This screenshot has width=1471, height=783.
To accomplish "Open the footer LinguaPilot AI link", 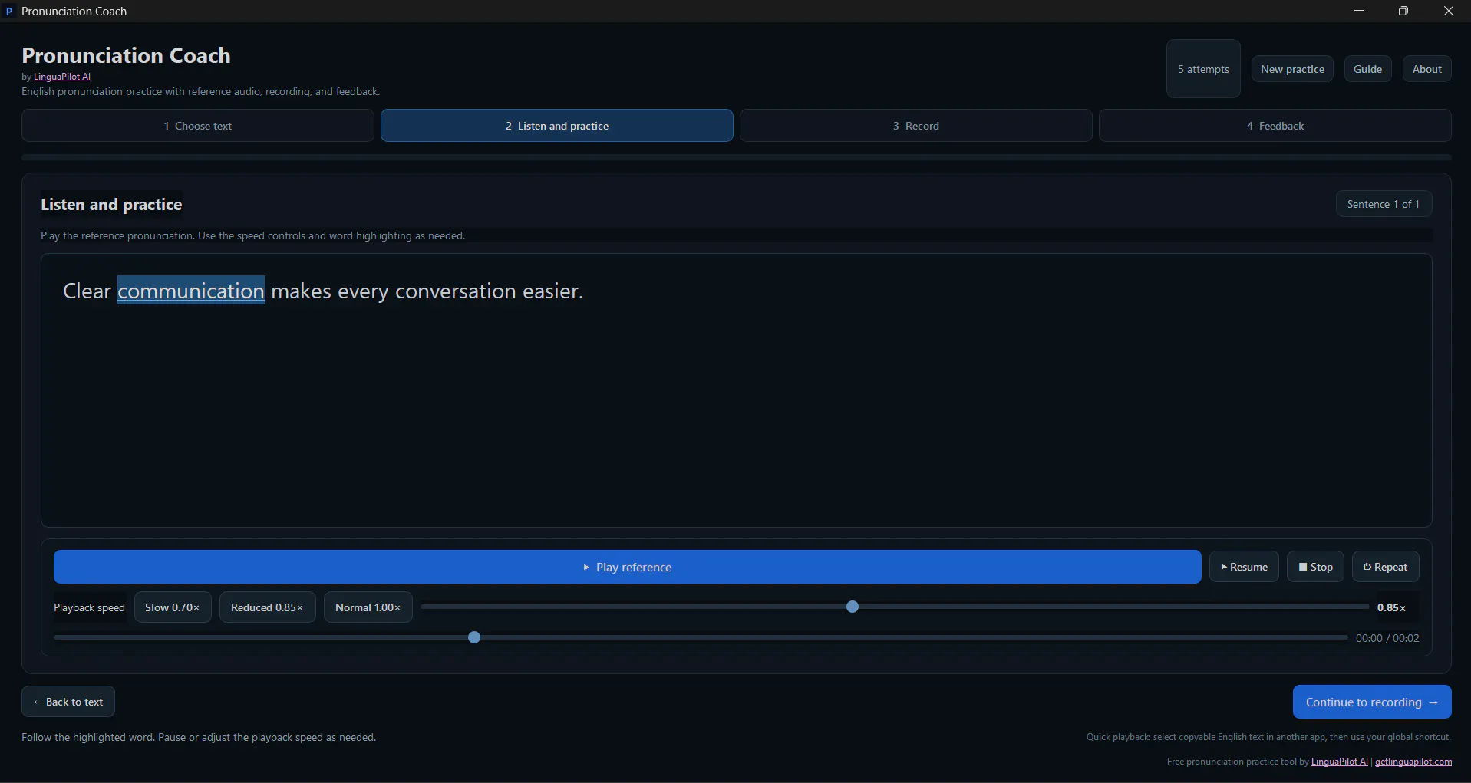I will click(1339, 762).
